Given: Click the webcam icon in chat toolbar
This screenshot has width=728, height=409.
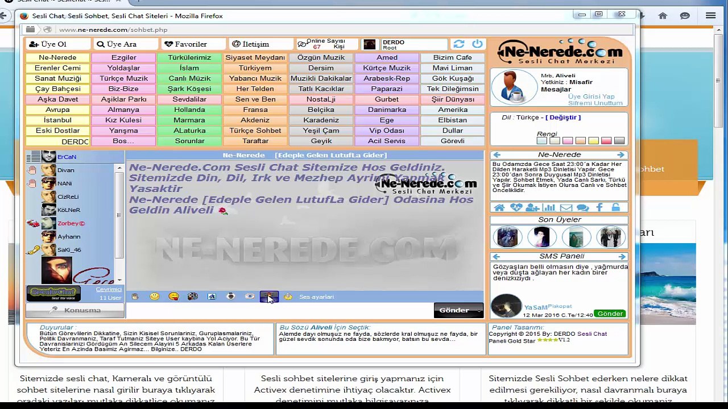Looking at the screenshot, I should [230, 297].
